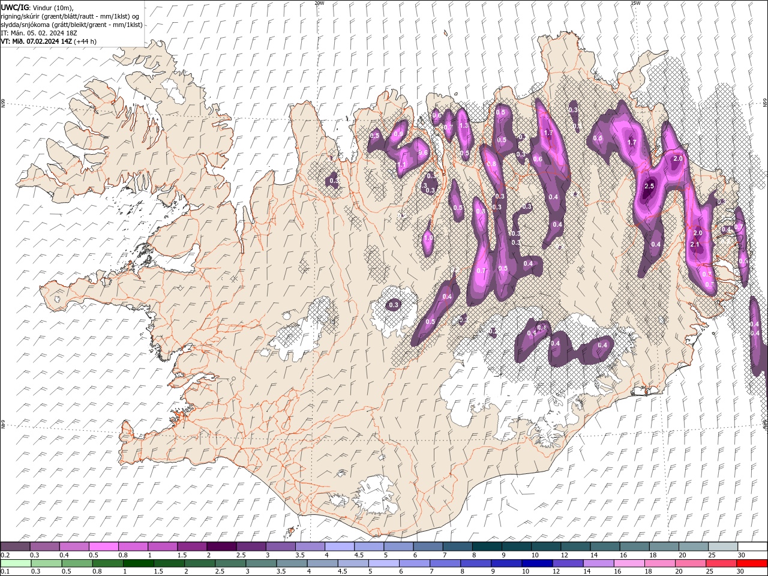Viewport: 768px width, 576px height.
Task: Pick the 0.3 swatch in the rain legend
Action: coord(46,563)
